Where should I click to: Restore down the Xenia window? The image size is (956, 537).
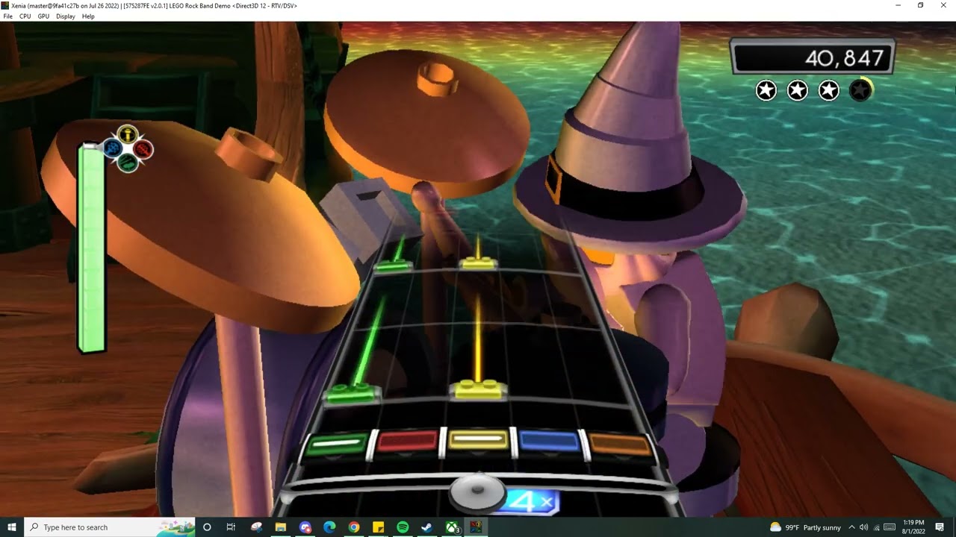click(920, 5)
